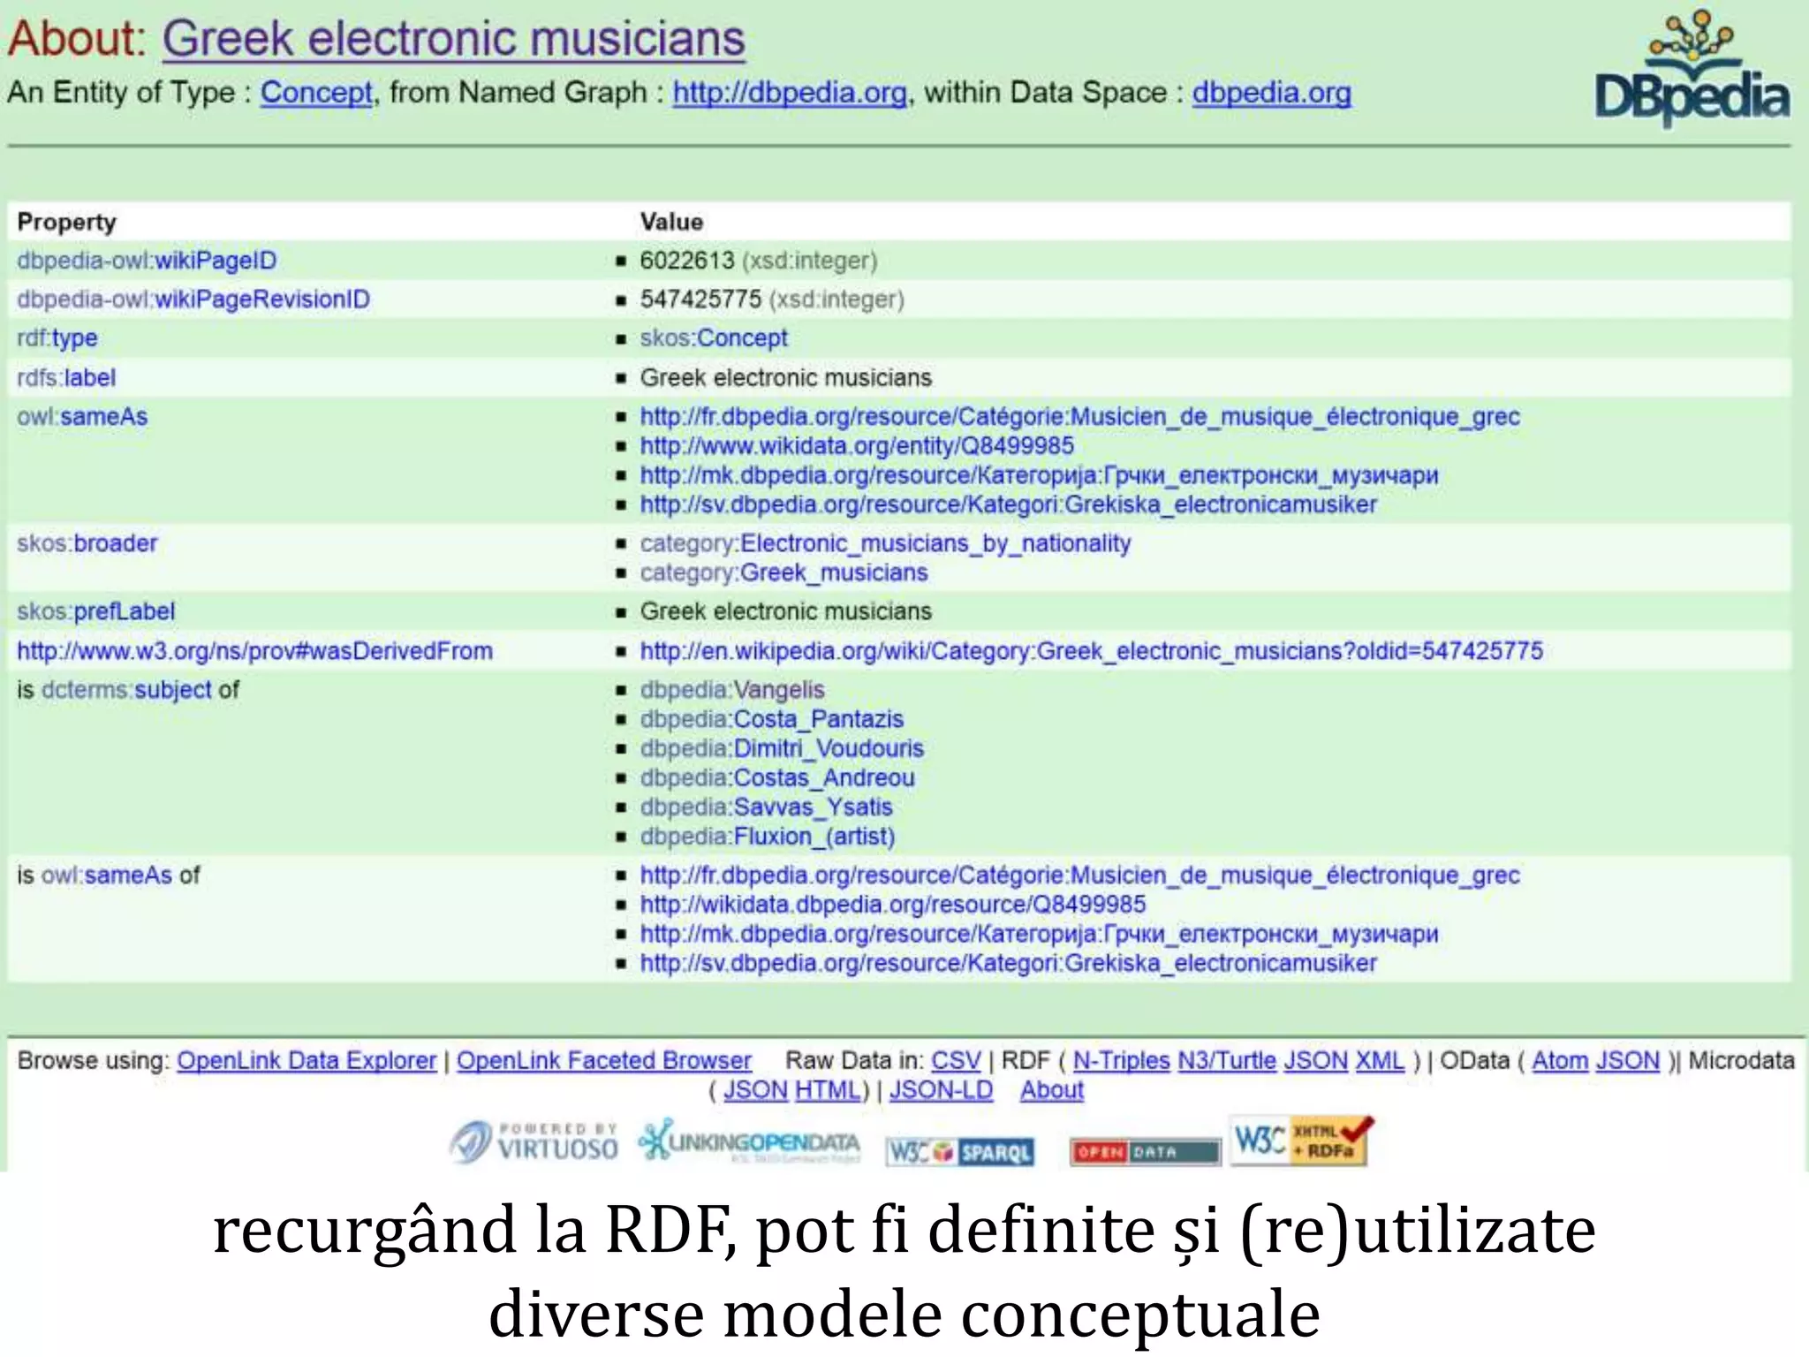This screenshot has height=1357, width=1809.
Task: Open the prov#wasDerivedFrom property link
Action: coord(255,651)
